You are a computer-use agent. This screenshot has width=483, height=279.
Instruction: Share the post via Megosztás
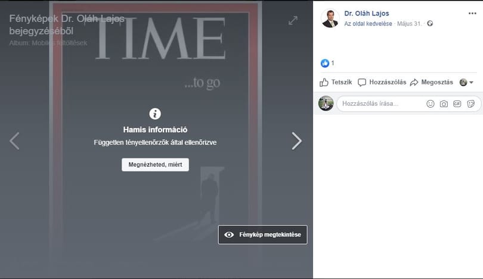click(x=432, y=82)
